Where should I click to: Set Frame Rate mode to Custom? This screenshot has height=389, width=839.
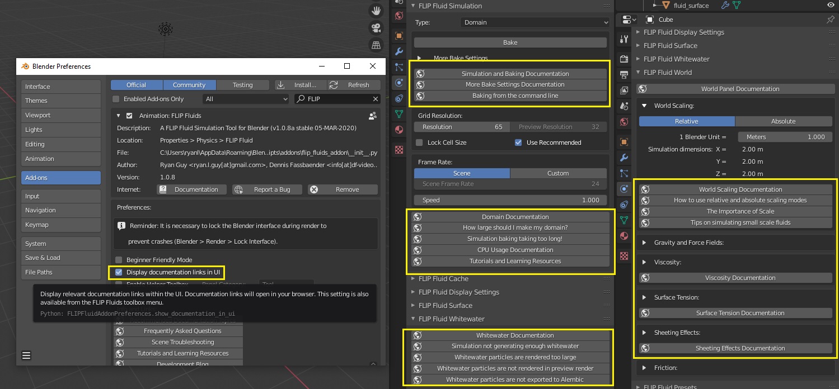(x=558, y=173)
